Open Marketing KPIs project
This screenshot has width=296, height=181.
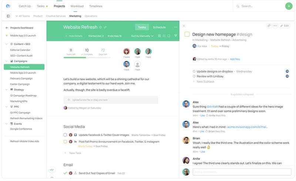(x=19, y=101)
